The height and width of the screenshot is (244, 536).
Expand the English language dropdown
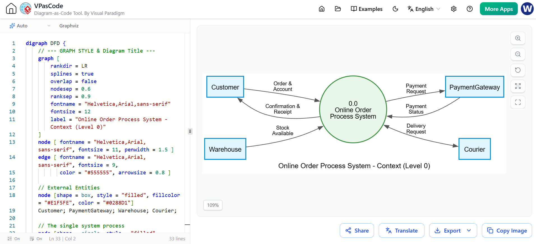coord(424,9)
